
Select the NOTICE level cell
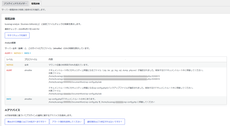point(10,65)
